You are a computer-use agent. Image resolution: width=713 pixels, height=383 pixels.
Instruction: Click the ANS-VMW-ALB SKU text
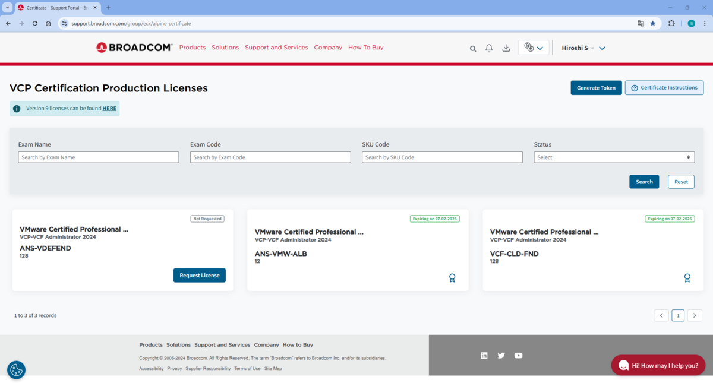[281, 254]
